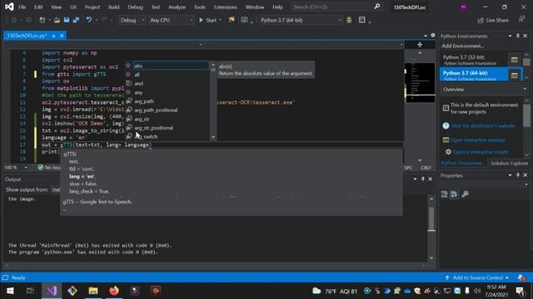
Task: Open the Debug menu
Action: tap(135, 7)
